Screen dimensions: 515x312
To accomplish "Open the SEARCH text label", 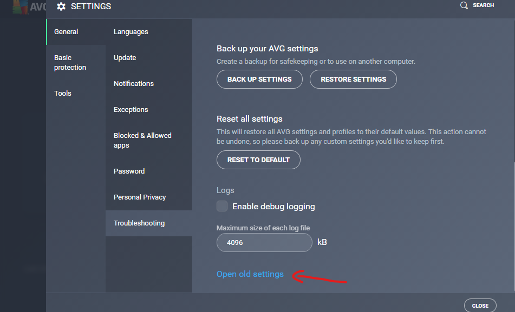I will (x=483, y=5).
